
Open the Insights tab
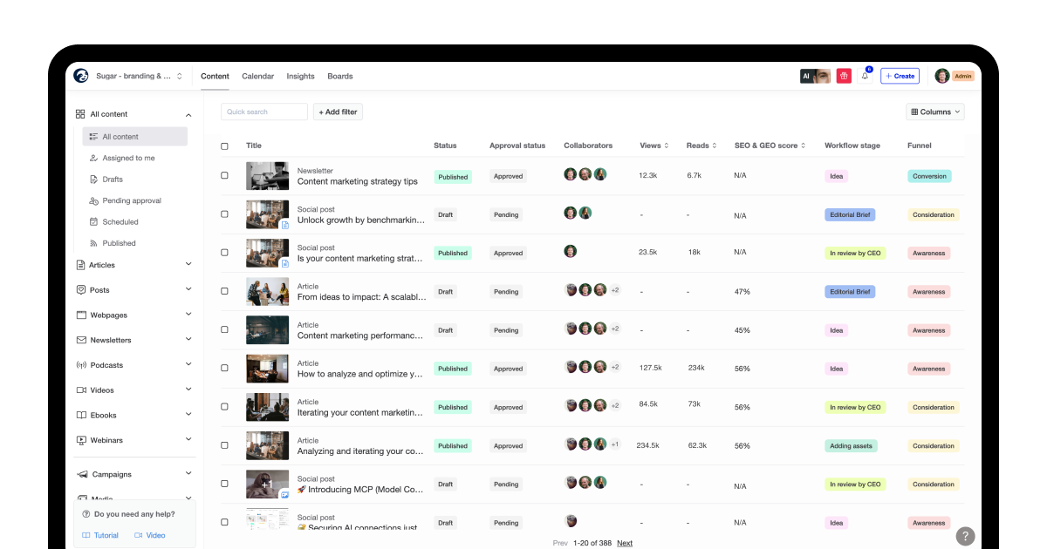tap(300, 76)
